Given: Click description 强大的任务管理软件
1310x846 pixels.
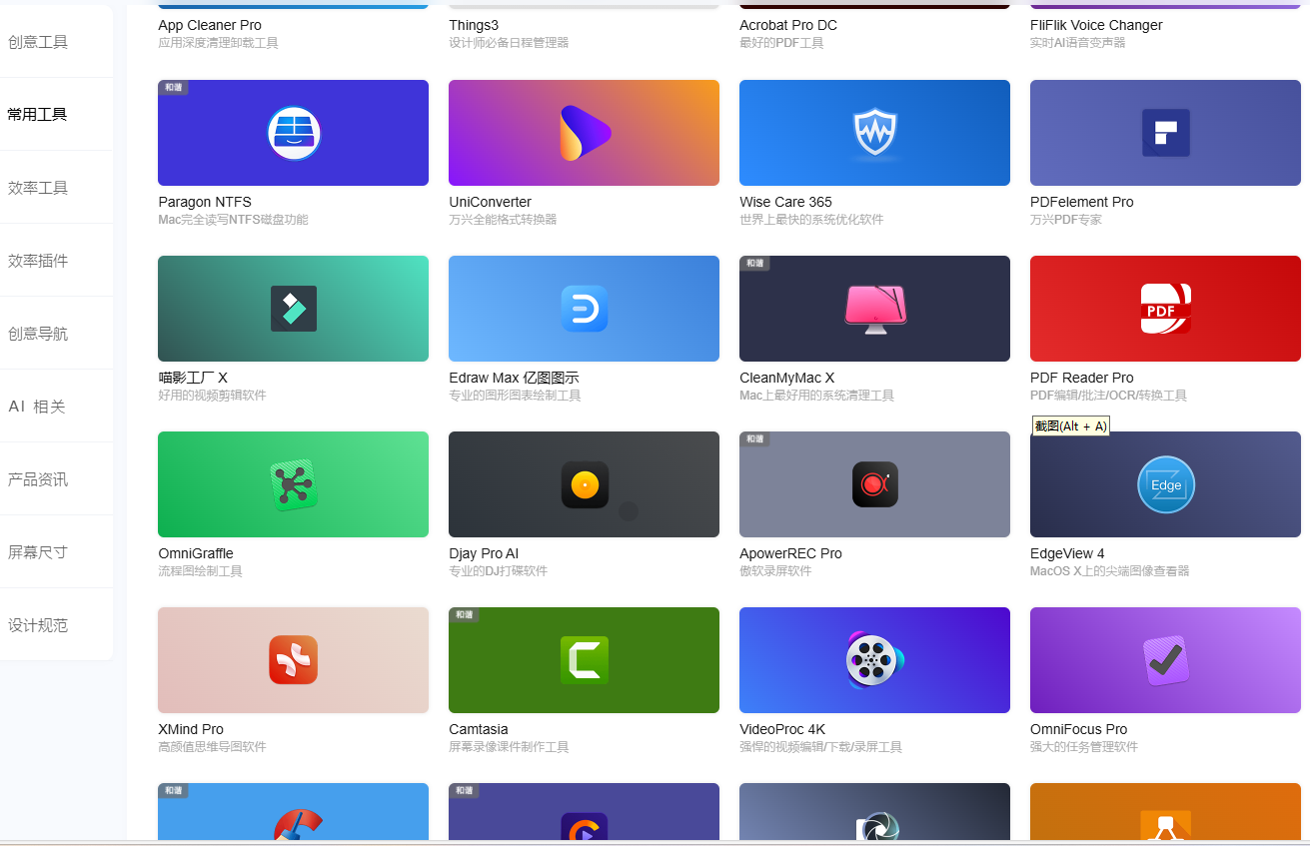Looking at the screenshot, I should click(1084, 747).
